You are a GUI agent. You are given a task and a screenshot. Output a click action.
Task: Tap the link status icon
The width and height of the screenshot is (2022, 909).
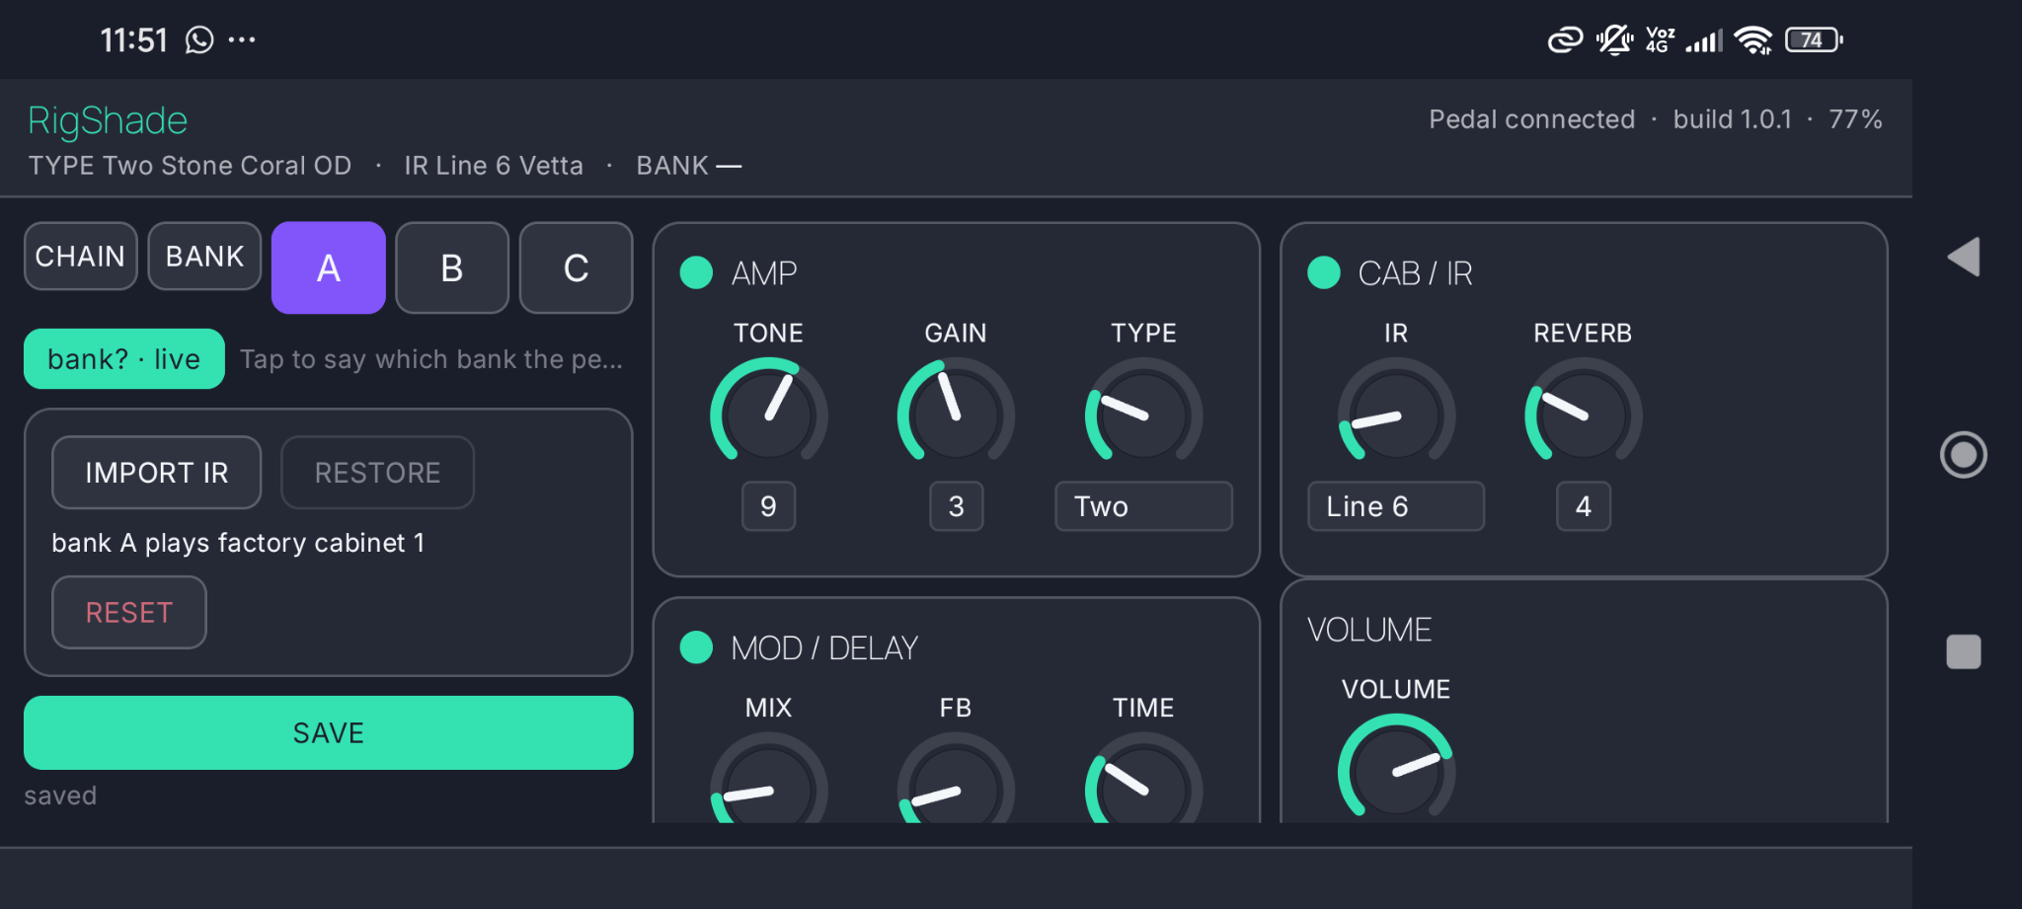click(1566, 39)
